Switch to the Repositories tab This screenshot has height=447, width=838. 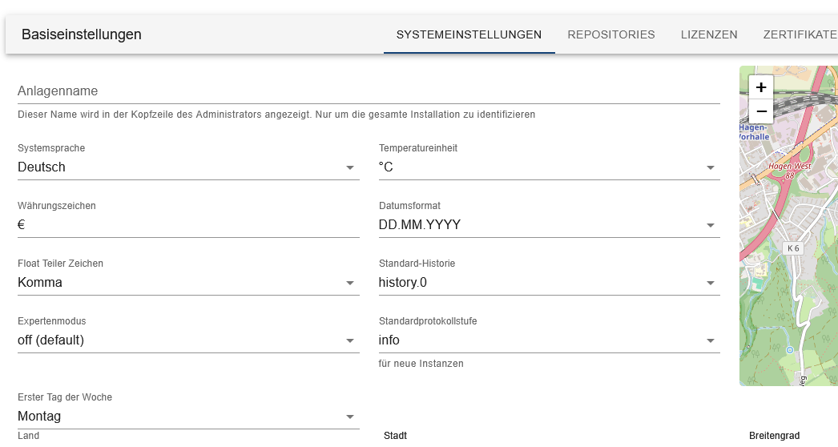(x=611, y=34)
